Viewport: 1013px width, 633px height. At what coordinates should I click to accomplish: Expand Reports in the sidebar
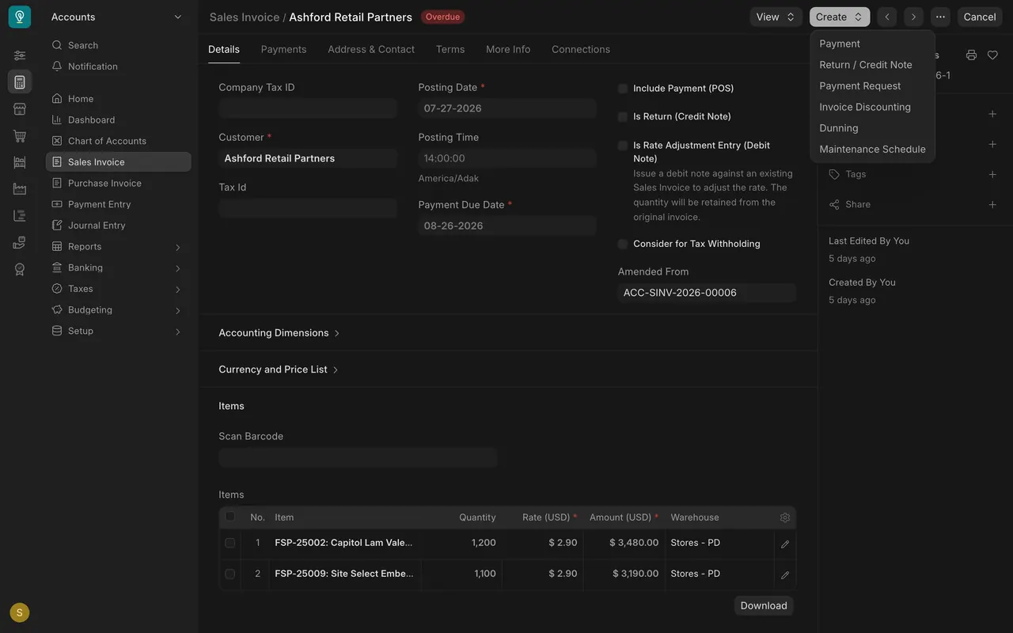point(118,246)
